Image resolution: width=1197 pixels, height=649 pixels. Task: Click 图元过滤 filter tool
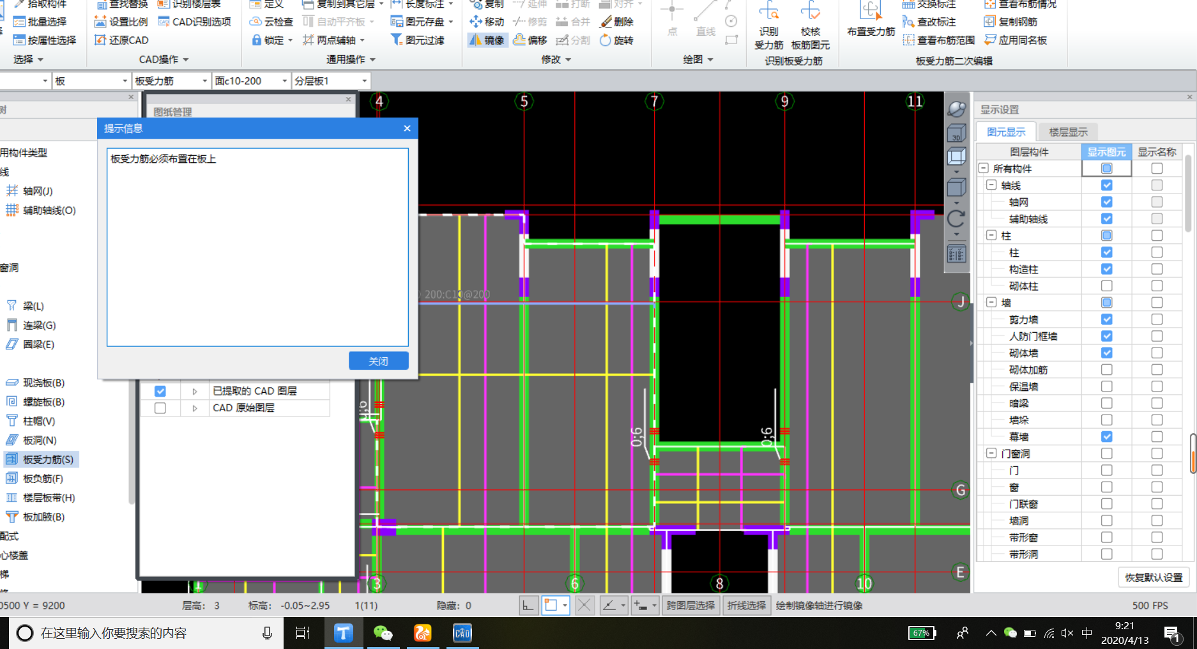tap(418, 40)
